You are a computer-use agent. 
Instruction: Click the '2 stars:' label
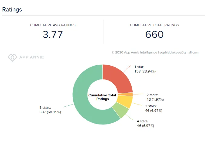(x=152, y=95)
